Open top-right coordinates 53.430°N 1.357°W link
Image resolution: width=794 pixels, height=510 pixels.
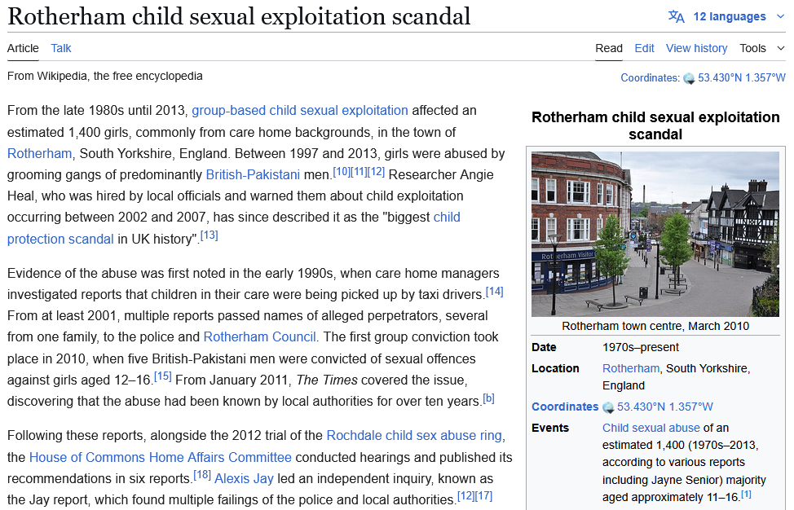point(741,78)
